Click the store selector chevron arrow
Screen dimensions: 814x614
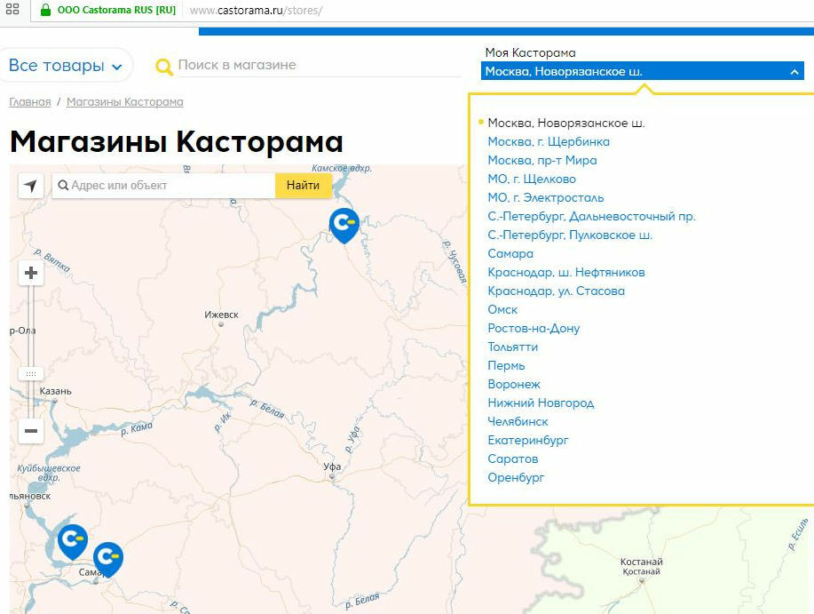click(x=794, y=72)
